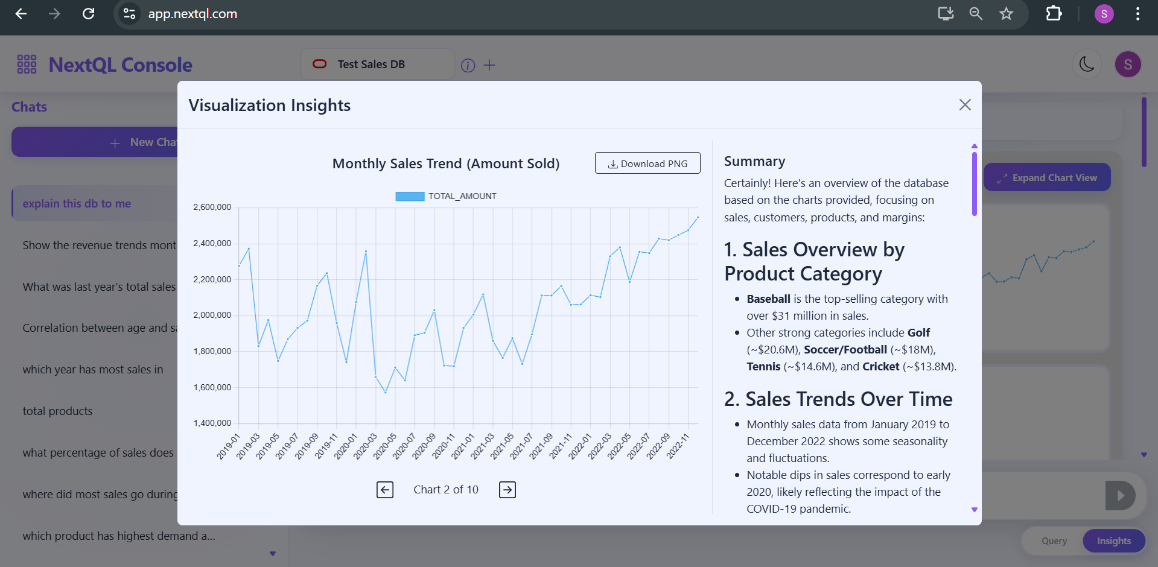Click the info icon next to Test Sales DB
This screenshot has width=1158, height=567.
pos(468,65)
